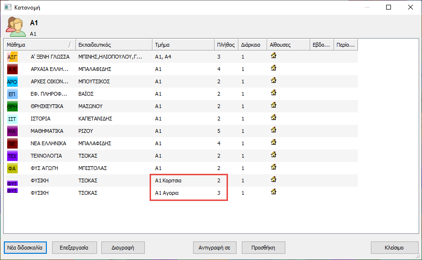This screenshot has width=422, height=260.
Task: Click the Αίθουσες column header
Action: coord(288,45)
